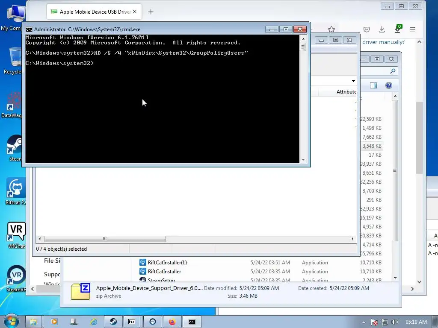Click the Firefox horizontal scroll right arrow

tap(412, 289)
